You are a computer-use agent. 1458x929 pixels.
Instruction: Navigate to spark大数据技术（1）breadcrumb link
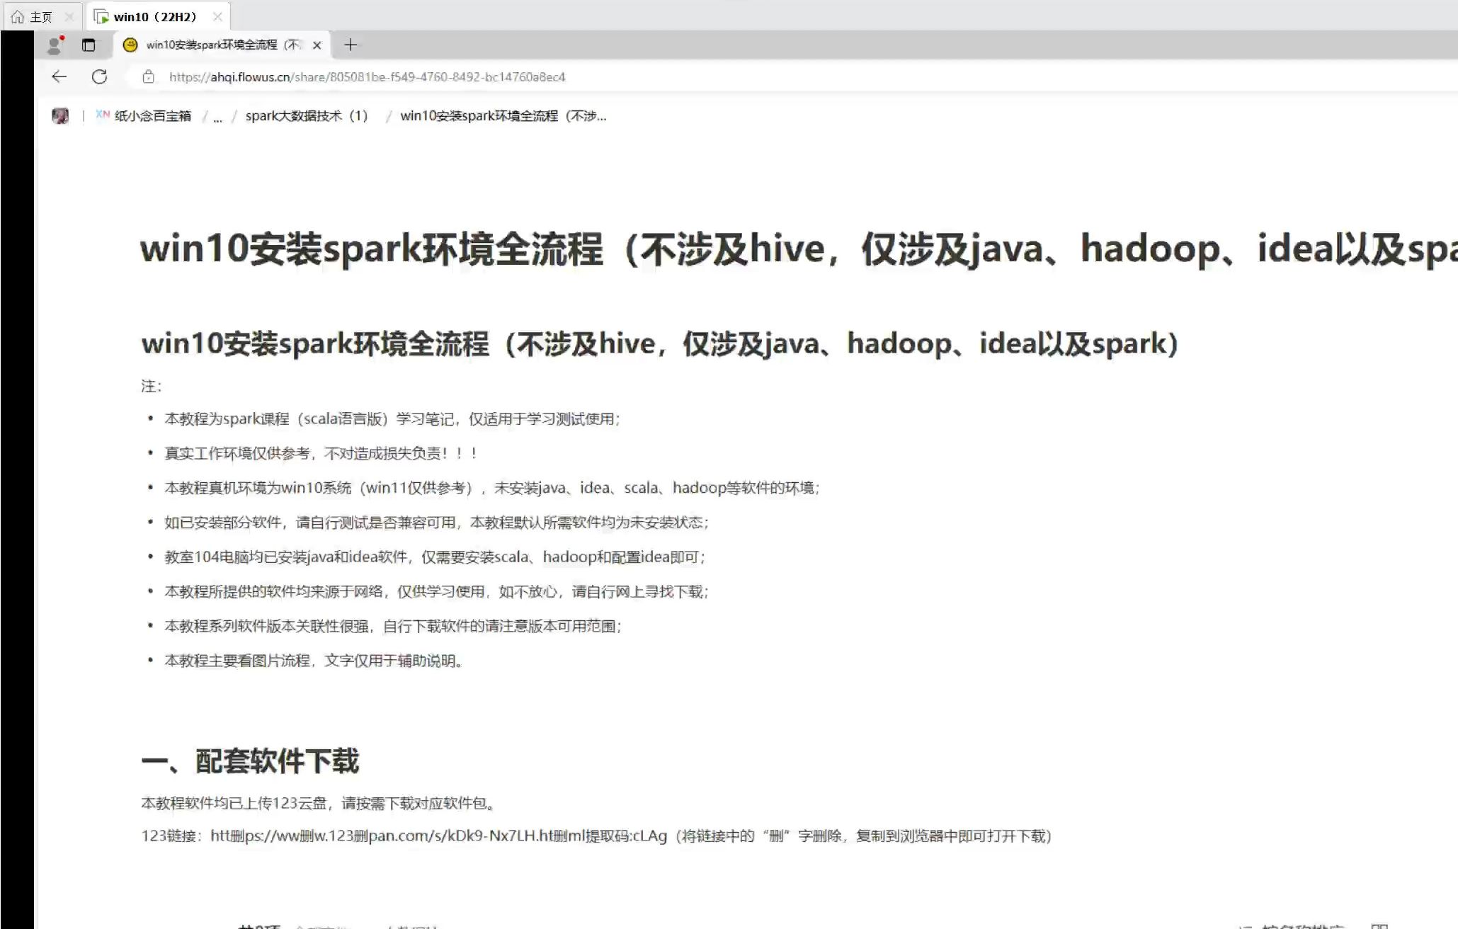tap(307, 115)
